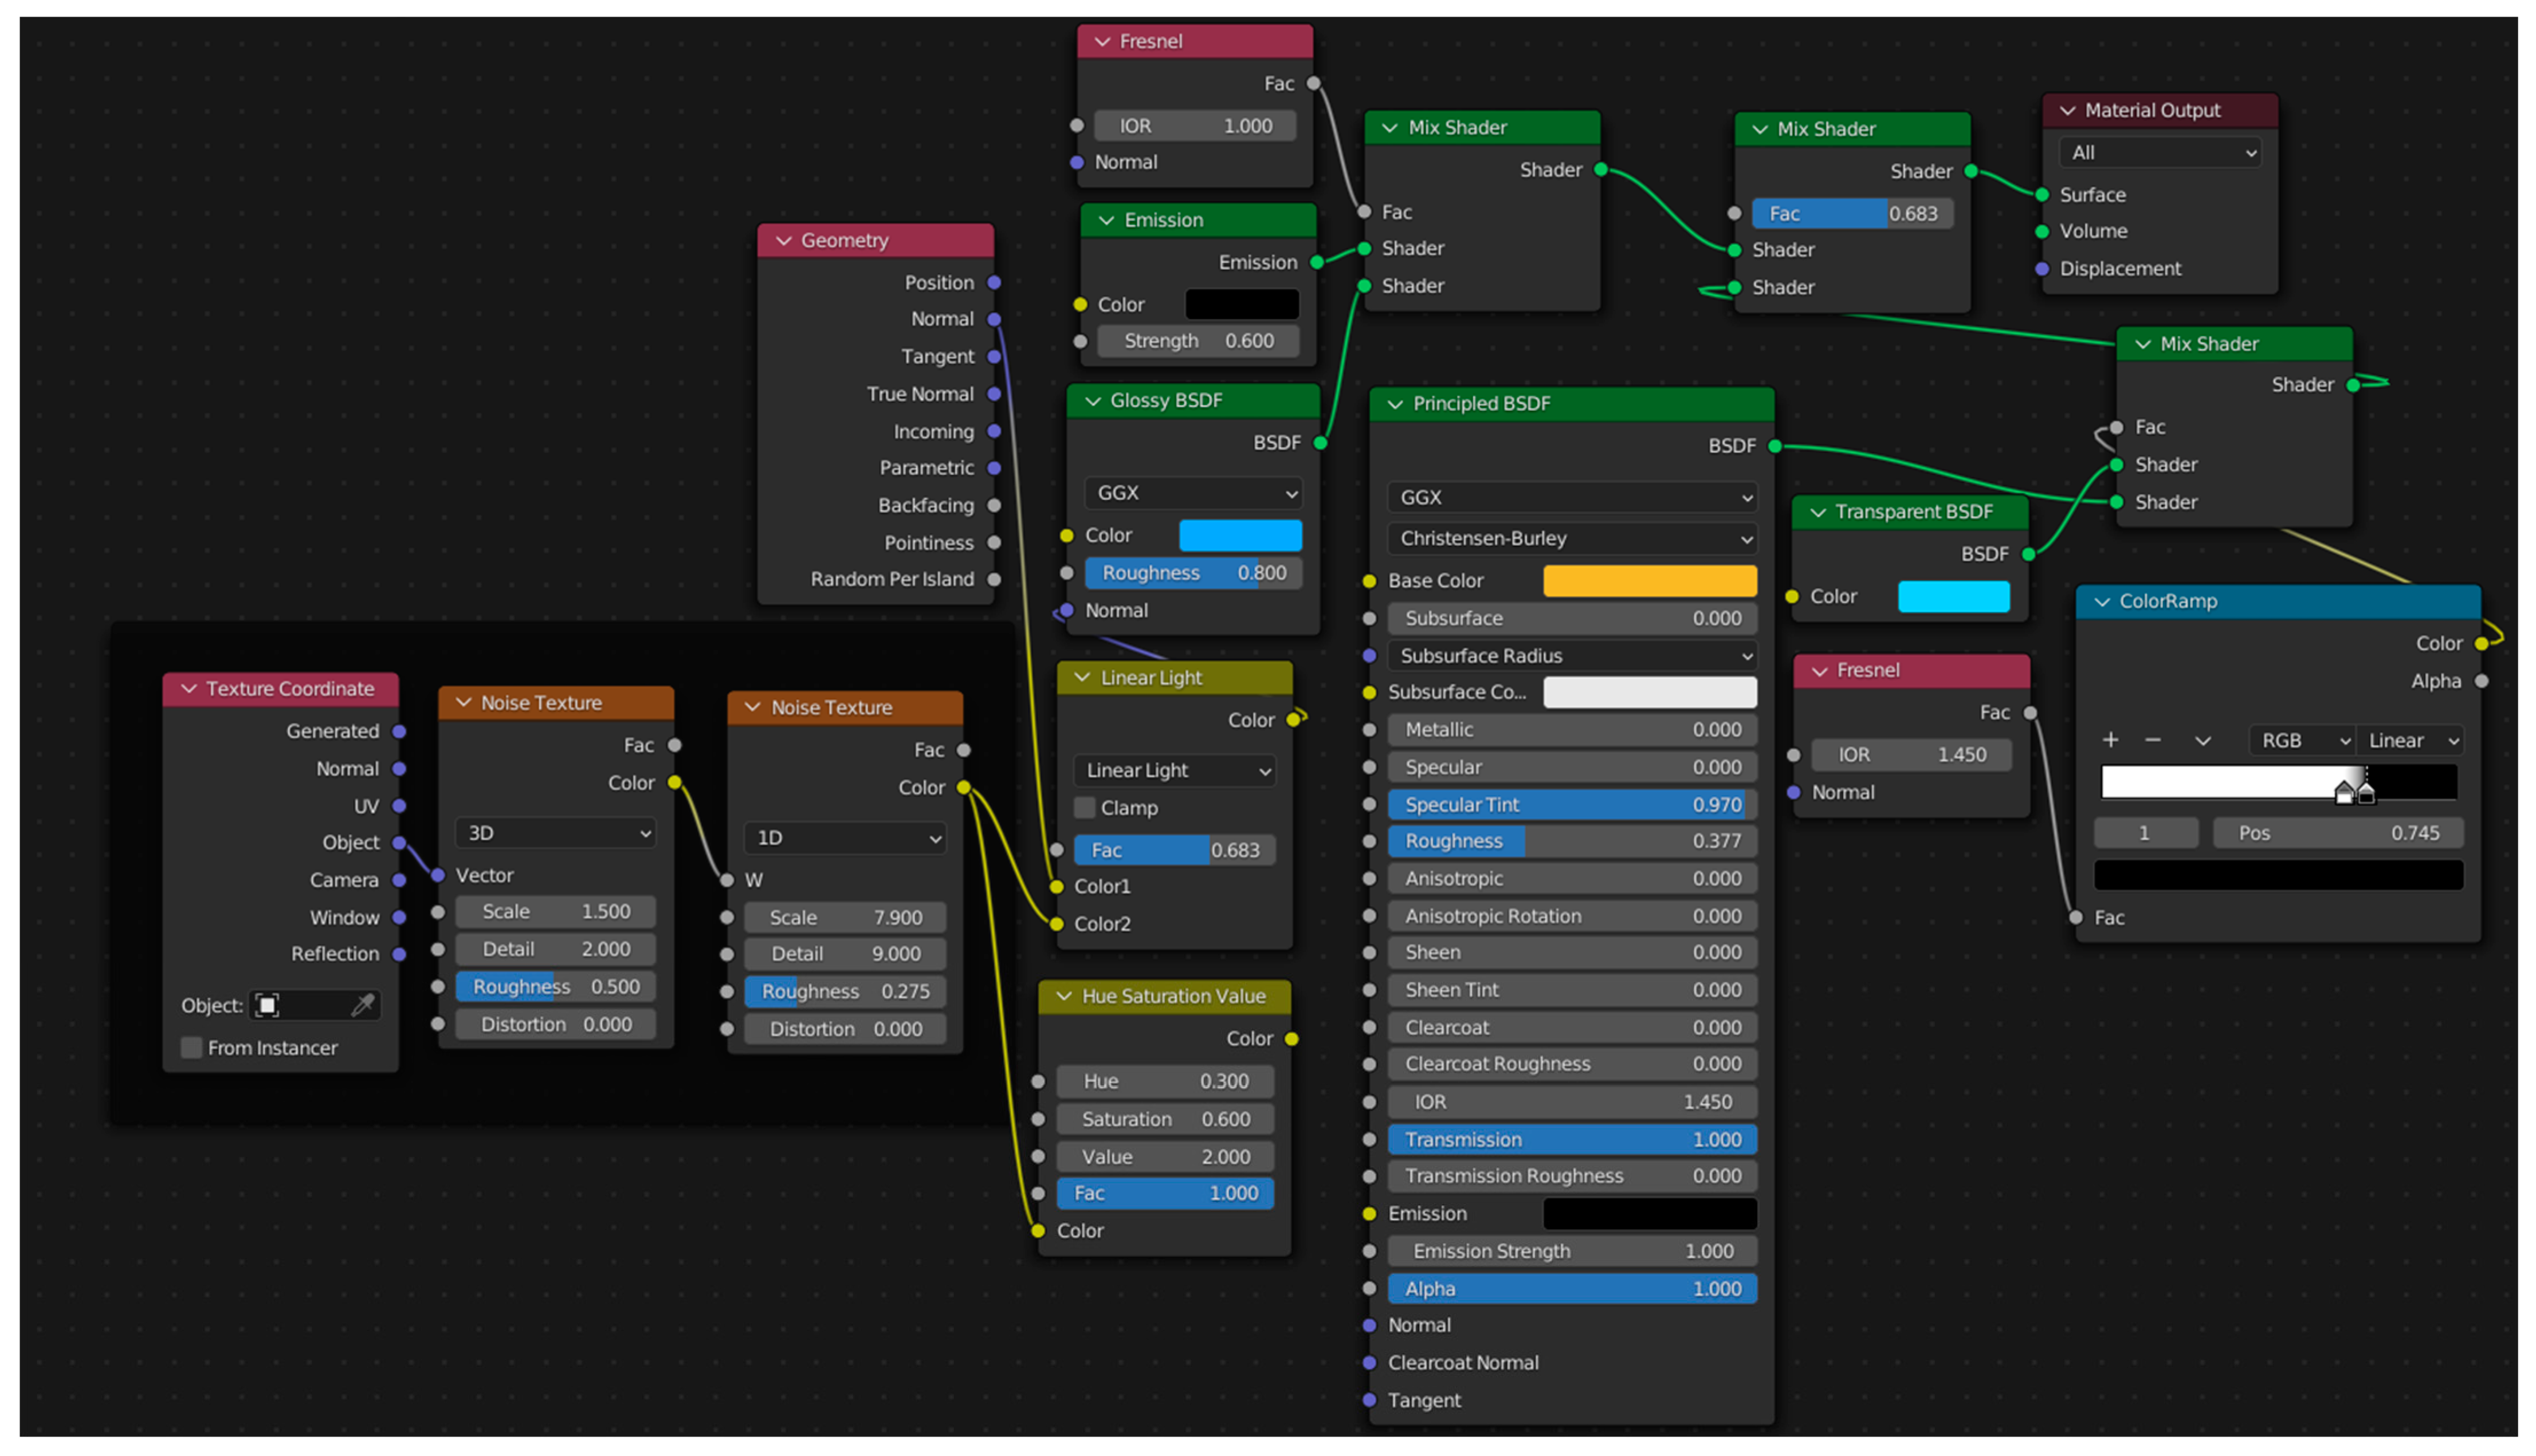Viewport: 2536px width, 1456px height.
Task: Collapse the Emission node
Action: coord(1106,220)
